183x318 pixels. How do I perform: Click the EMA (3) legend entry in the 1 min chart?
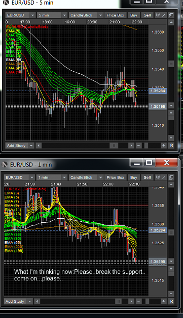(12, 193)
